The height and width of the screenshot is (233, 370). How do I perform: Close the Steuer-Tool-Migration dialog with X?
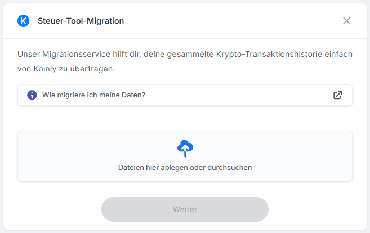click(x=347, y=21)
